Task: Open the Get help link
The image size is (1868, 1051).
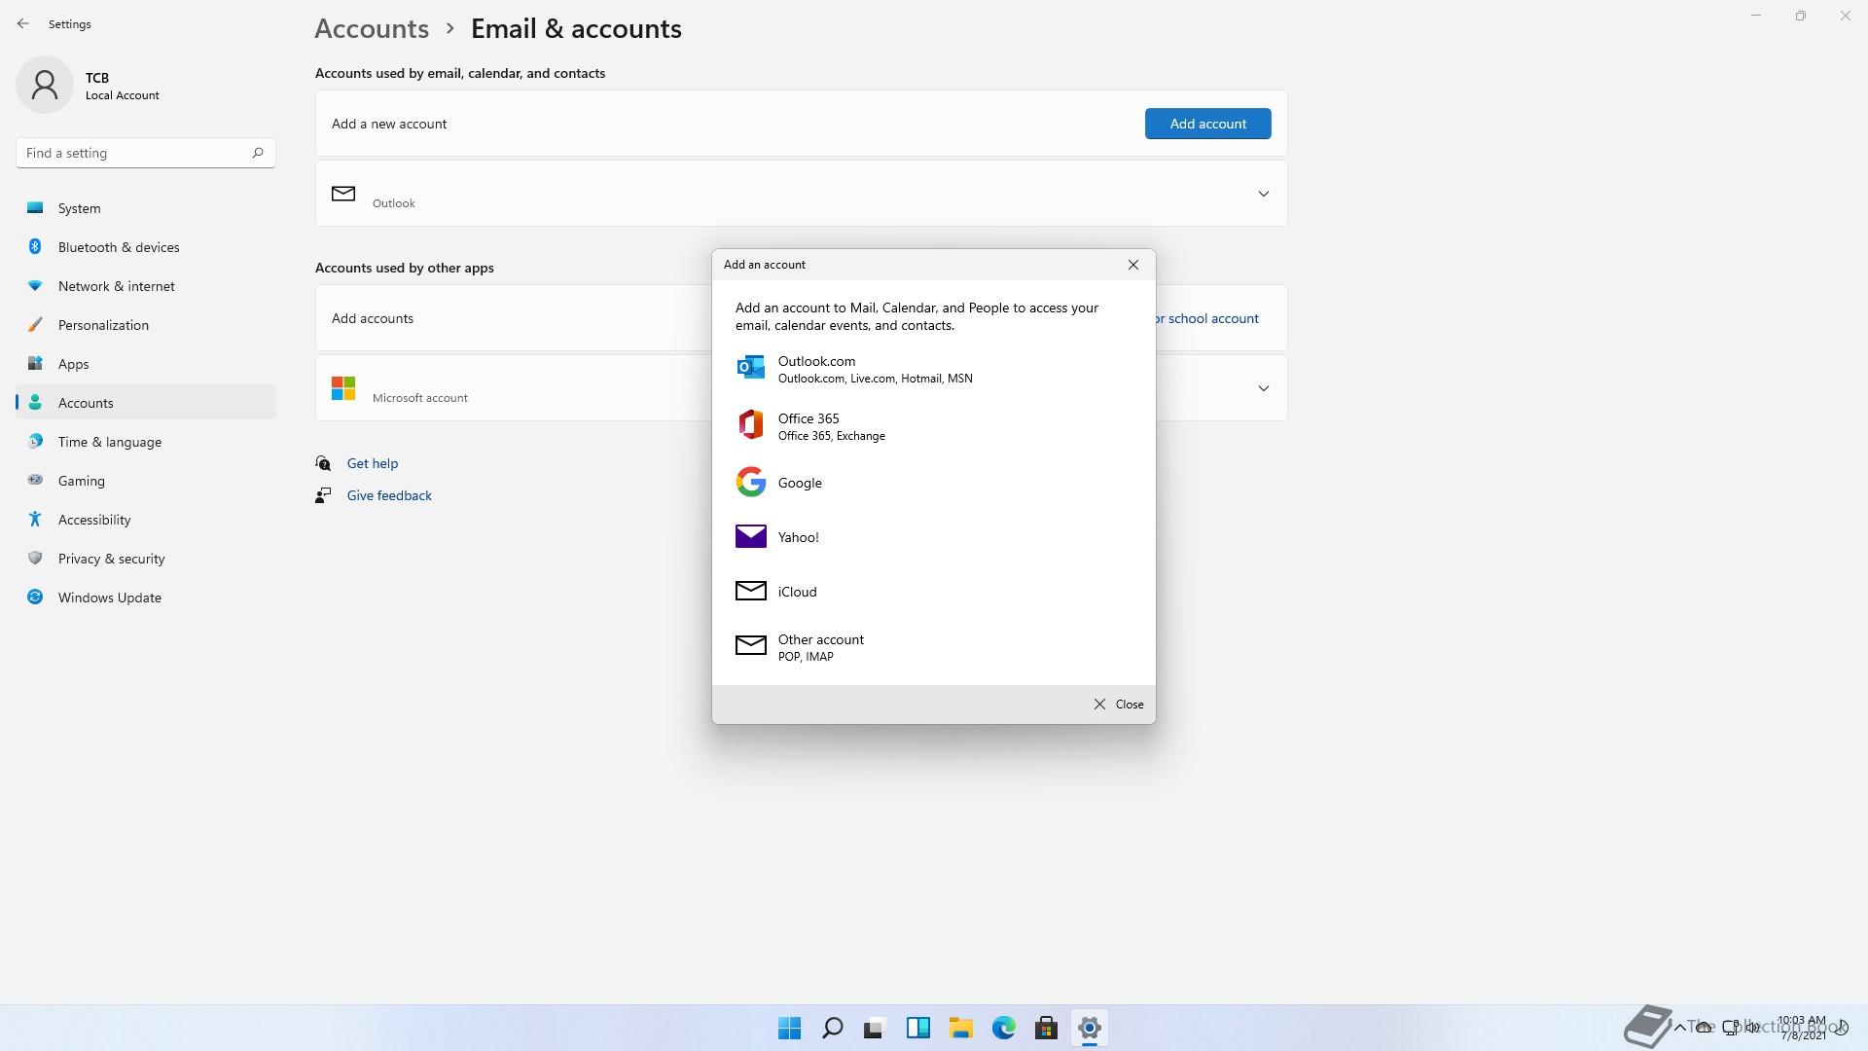Action: [373, 463]
